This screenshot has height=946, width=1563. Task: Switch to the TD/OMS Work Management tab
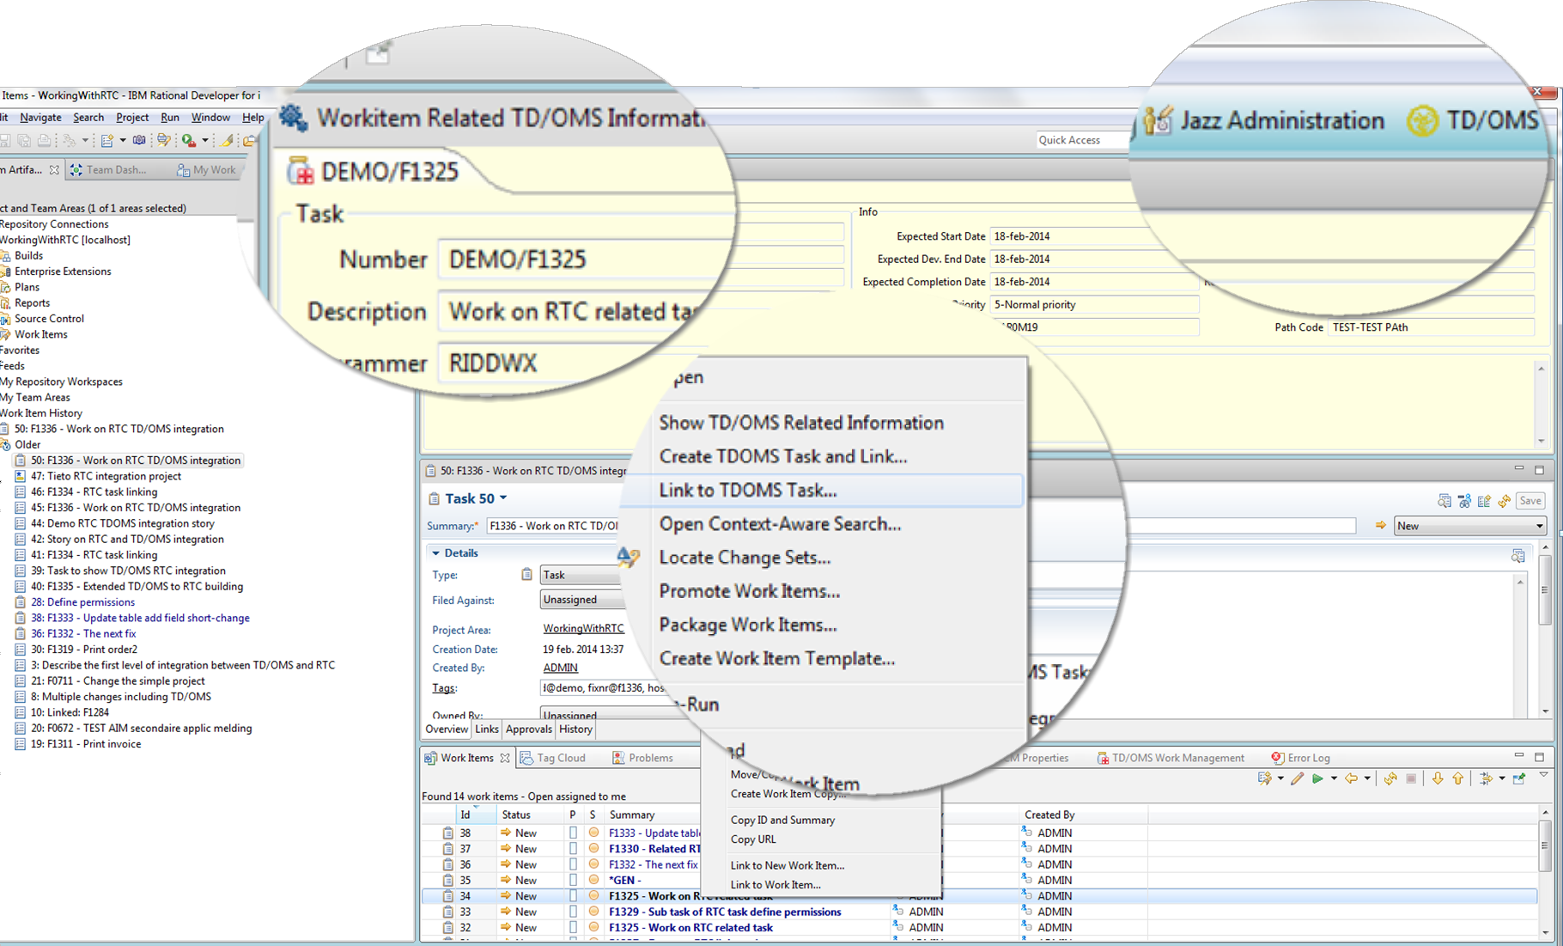[x=1177, y=758]
